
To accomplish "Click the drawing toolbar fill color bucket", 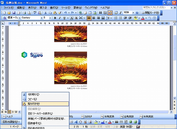I will click(96, 122).
